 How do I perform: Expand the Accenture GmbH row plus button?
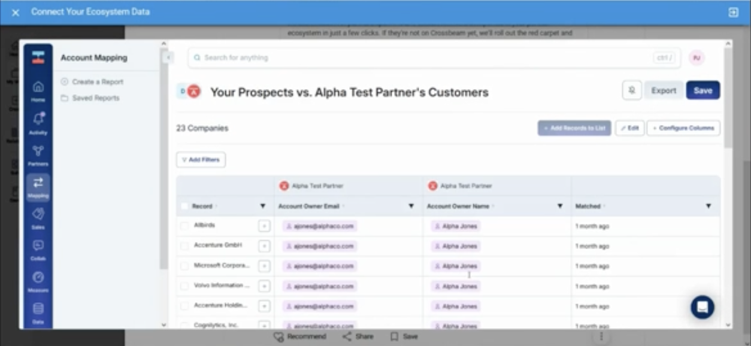pyautogui.click(x=264, y=246)
